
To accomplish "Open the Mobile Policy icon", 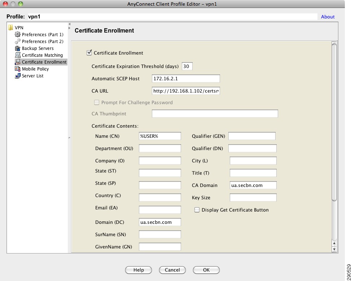I will (17, 69).
